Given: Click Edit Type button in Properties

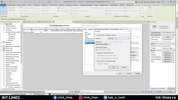Looking at the screenshot, I should [169, 32].
